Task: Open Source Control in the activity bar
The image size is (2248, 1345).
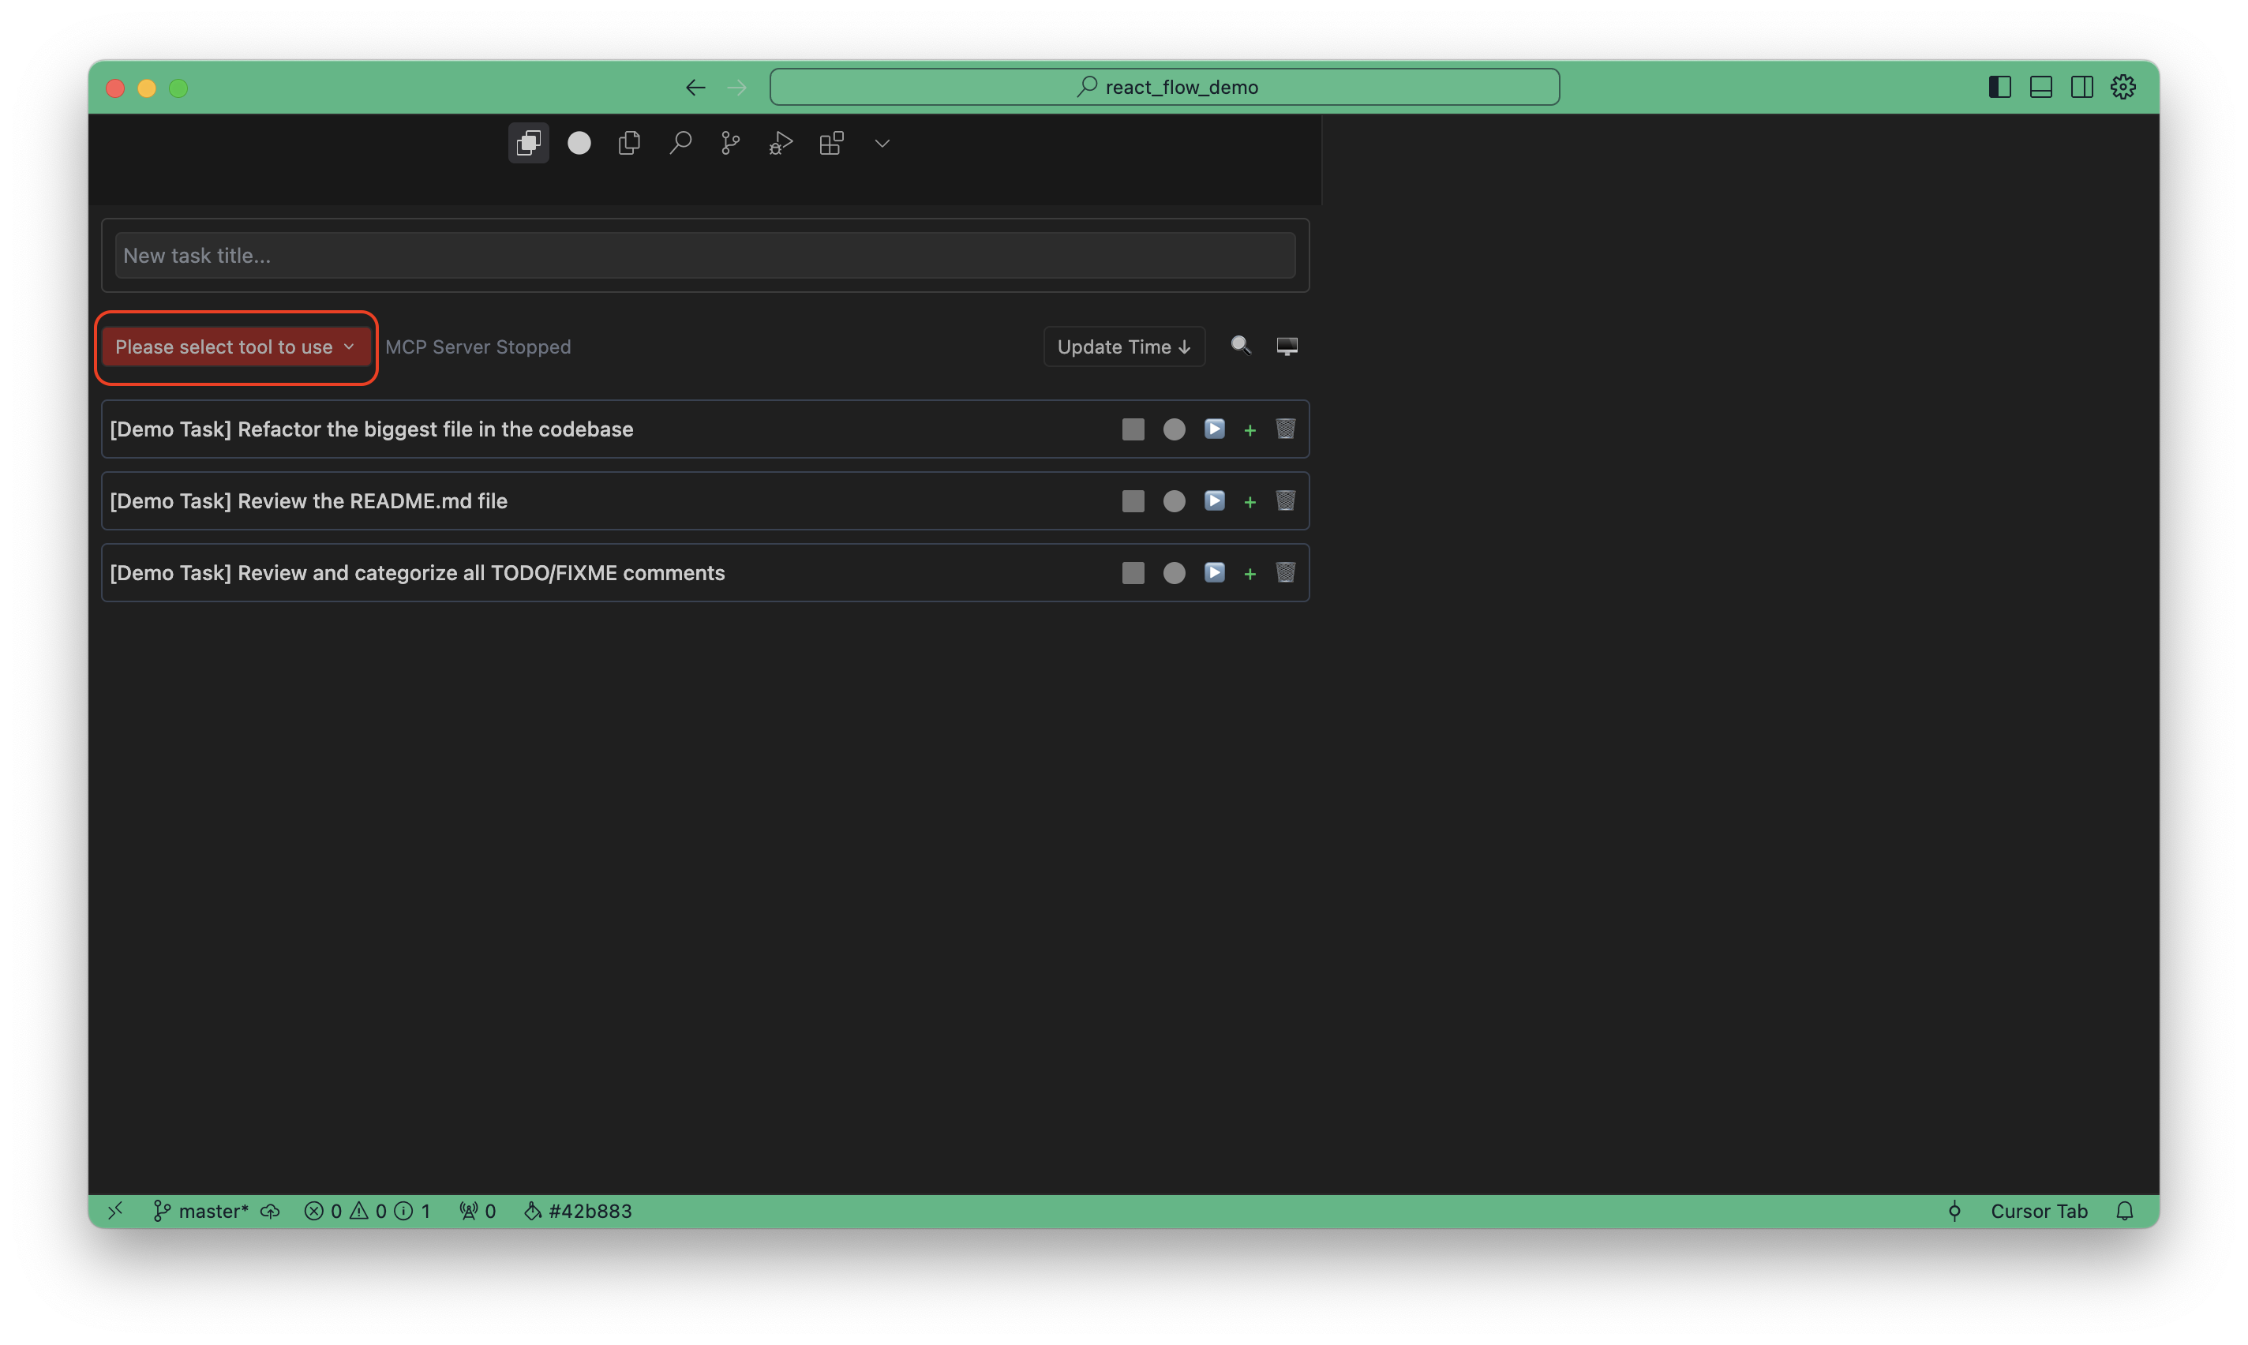Action: point(730,143)
